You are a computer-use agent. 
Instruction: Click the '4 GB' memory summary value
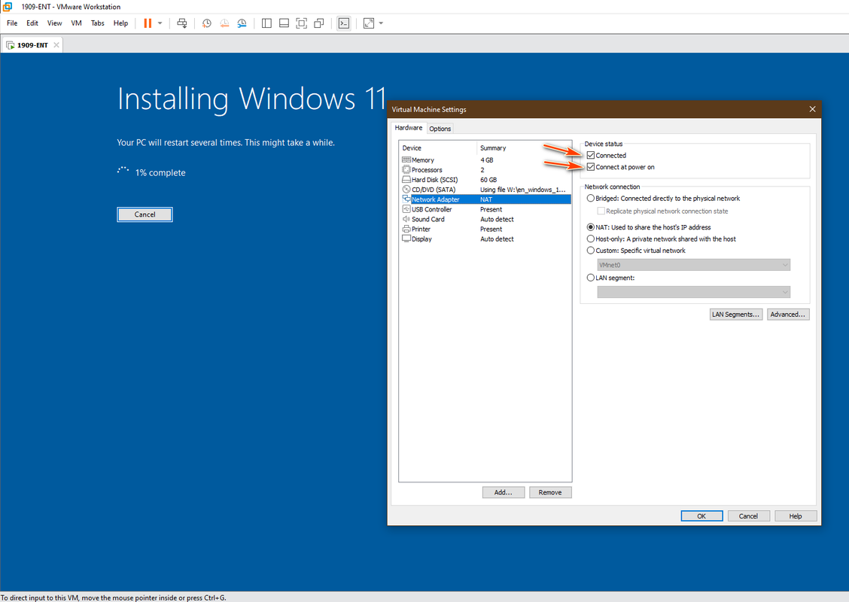(487, 160)
